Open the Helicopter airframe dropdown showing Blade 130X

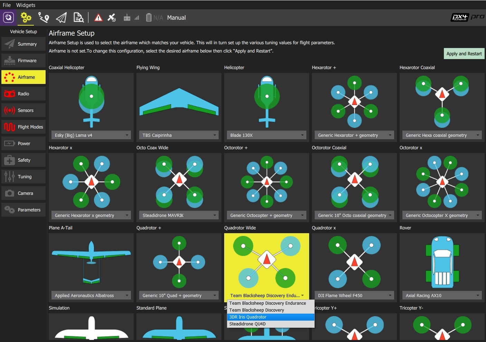point(266,135)
